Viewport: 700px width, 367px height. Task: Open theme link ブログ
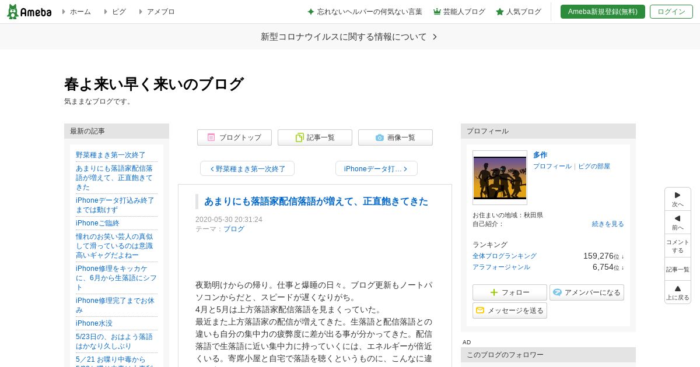(x=234, y=229)
